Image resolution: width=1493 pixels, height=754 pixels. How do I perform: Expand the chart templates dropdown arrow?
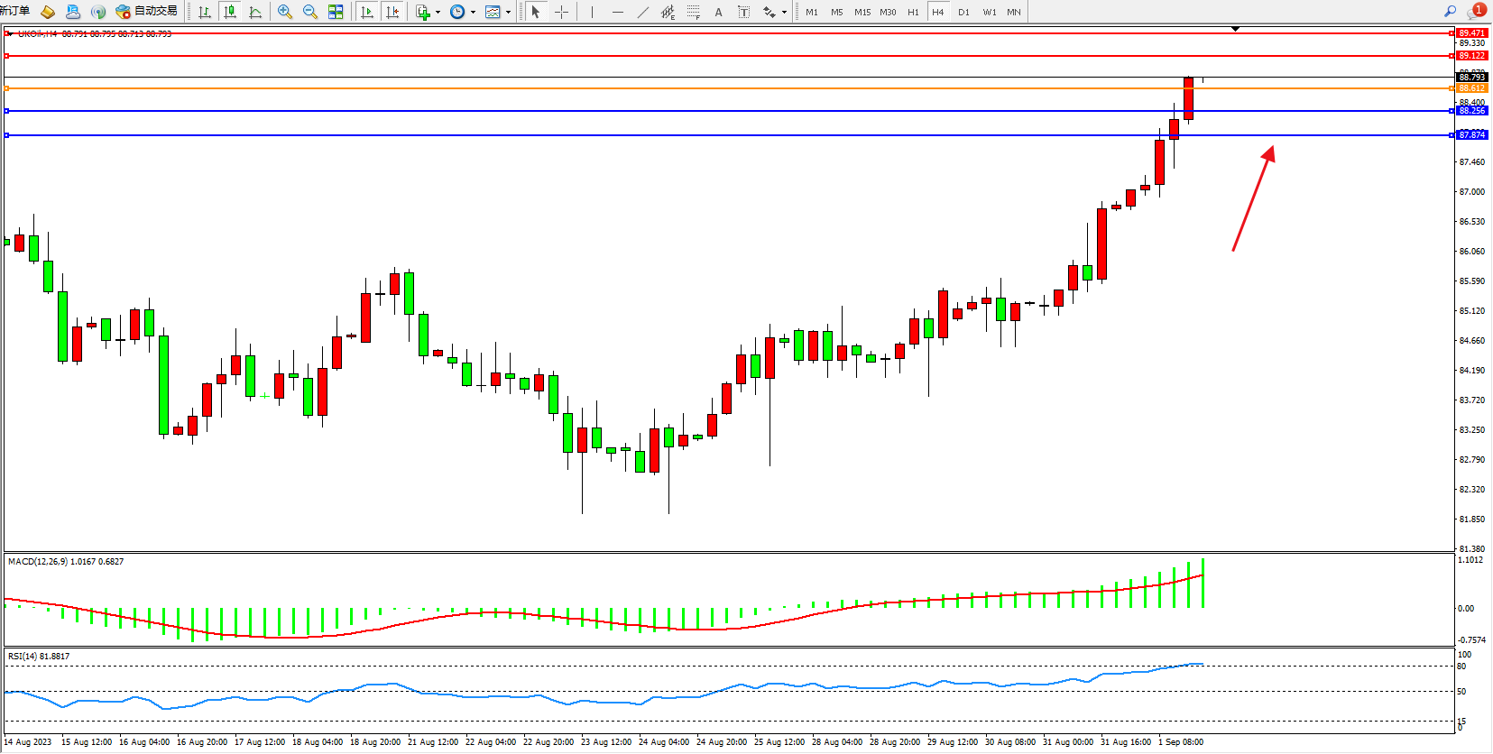(x=508, y=13)
